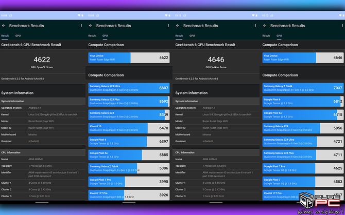345x215 pixels.
Task: Select the Result tab on the OpenCL result screen
Action: coord(5,36)
